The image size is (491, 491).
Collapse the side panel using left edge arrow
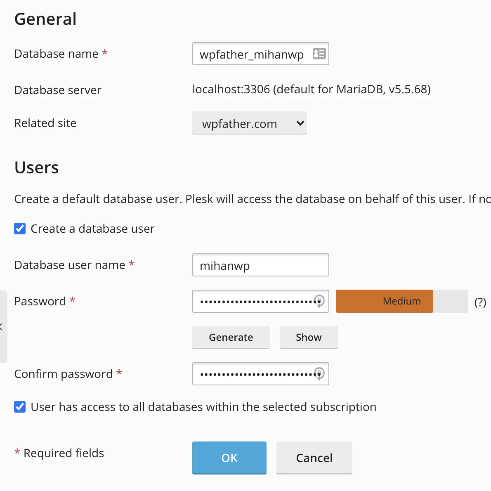coord(2,327)
